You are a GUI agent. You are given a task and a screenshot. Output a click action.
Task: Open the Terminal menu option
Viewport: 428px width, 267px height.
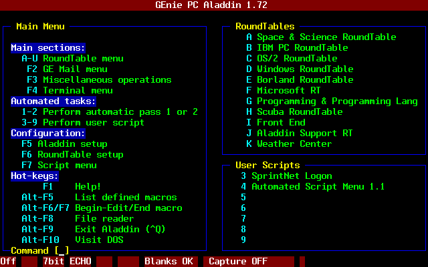pyautogui.click(x=70, y=91)
